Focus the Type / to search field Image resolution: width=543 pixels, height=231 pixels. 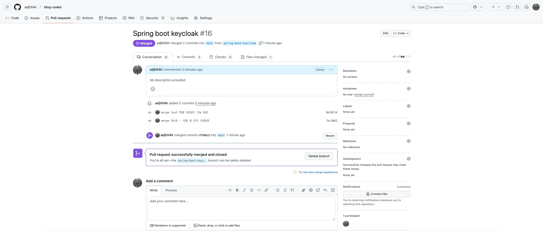[x=439, y=7]
